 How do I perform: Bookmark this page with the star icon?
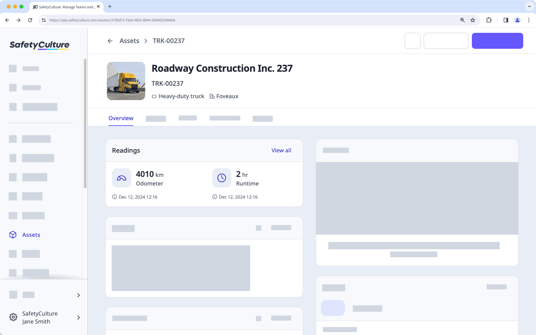(x=473, y=20)
